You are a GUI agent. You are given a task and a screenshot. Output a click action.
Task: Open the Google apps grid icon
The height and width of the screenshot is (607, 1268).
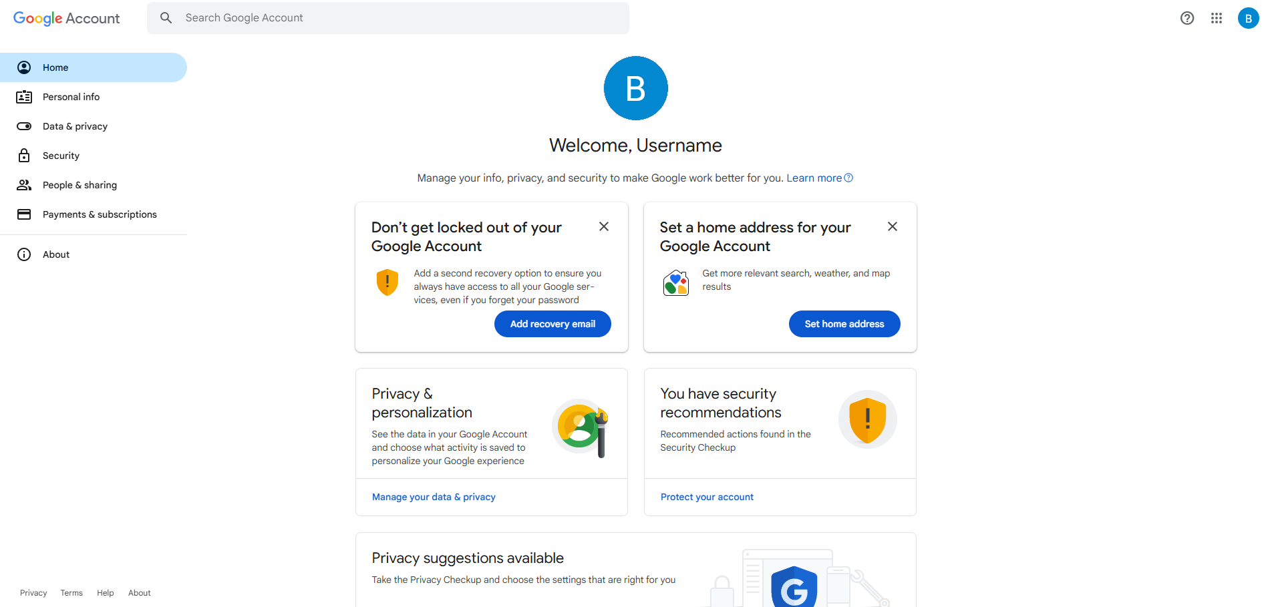pyautogui.click(x=1216, y=18)
